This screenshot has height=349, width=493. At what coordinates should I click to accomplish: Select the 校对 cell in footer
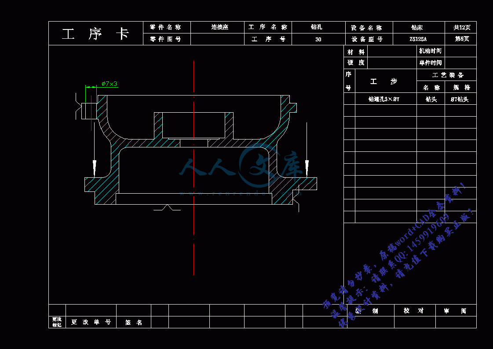click(415, 310)
